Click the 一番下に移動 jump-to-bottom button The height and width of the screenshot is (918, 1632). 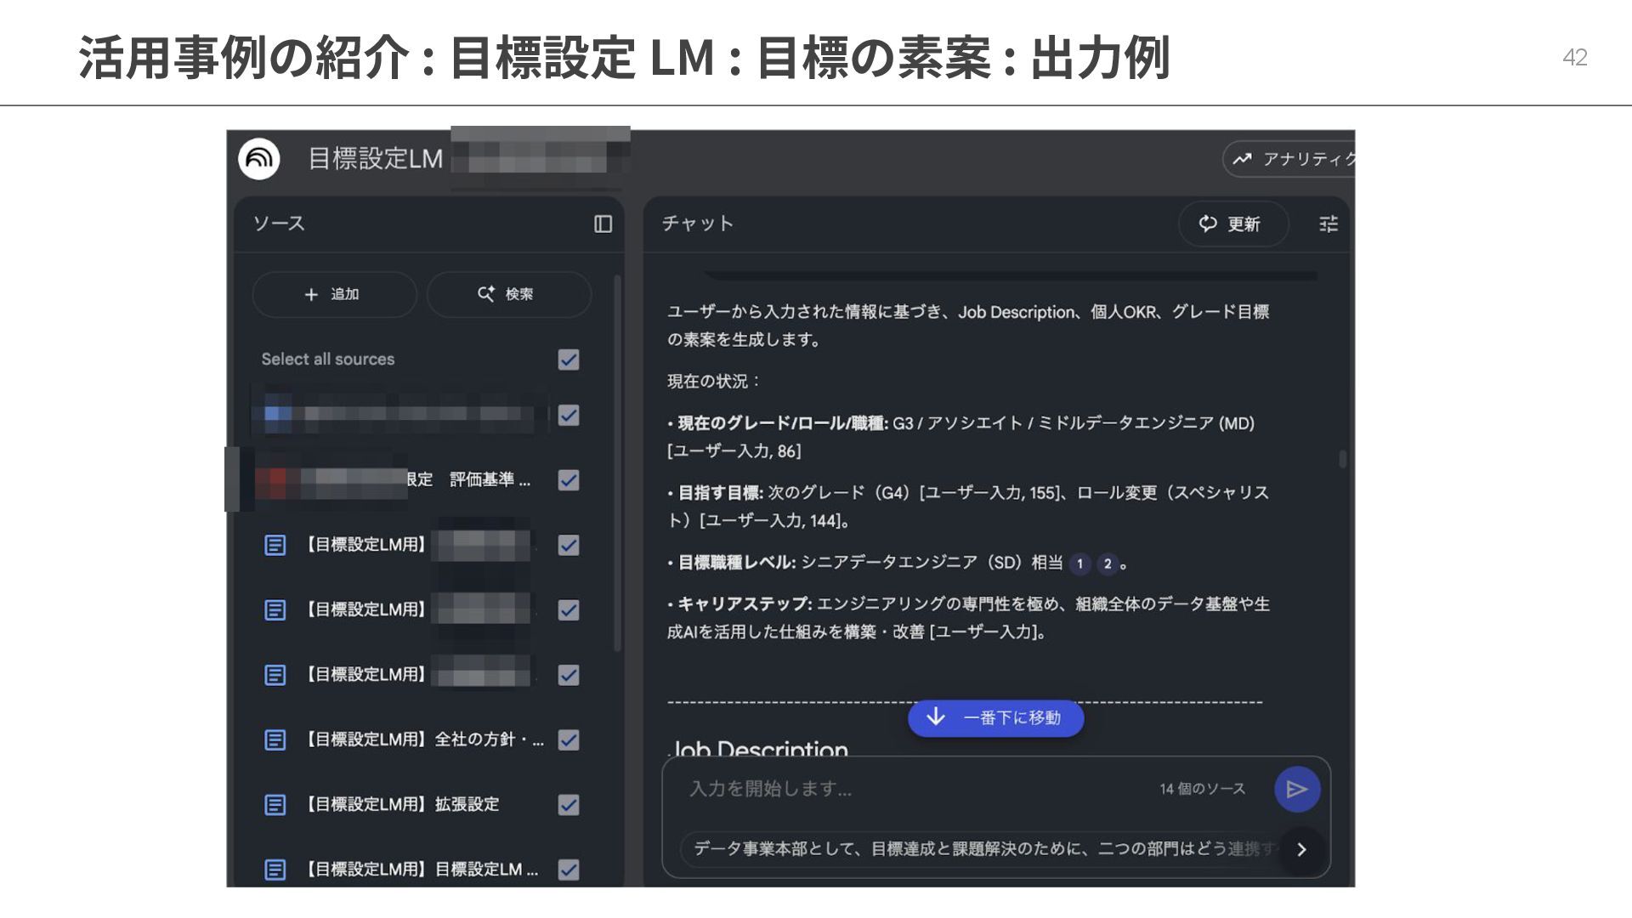(x=995, y=718)
